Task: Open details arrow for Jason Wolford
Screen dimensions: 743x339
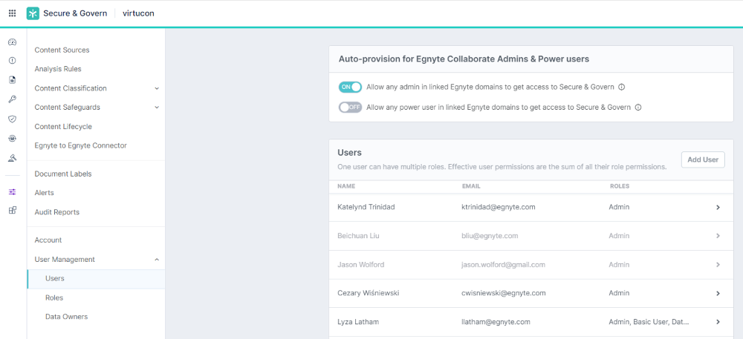Action: click(x=718, y=264)
